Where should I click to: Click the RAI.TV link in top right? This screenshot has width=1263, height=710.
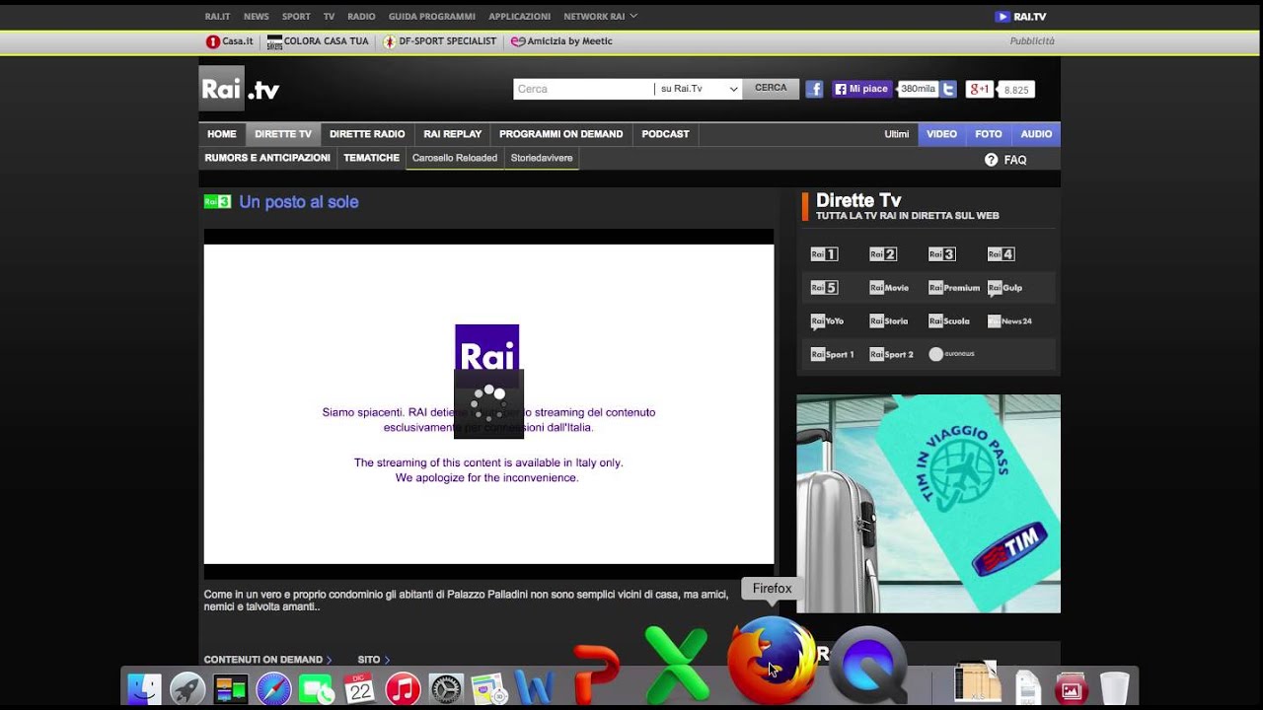pyautogui.click(x=1021, y=17)
